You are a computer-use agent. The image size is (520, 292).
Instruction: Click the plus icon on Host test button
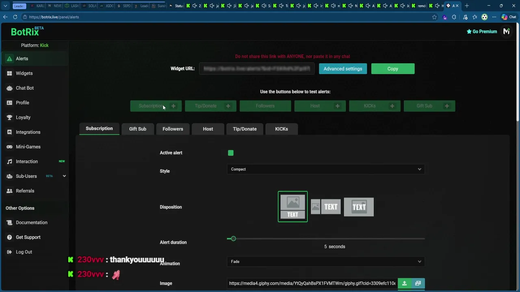(x=337, y=106)
